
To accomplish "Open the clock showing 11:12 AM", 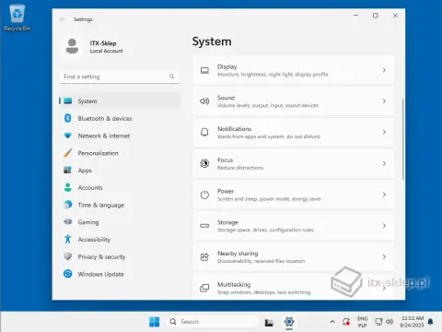I will 413,322.
